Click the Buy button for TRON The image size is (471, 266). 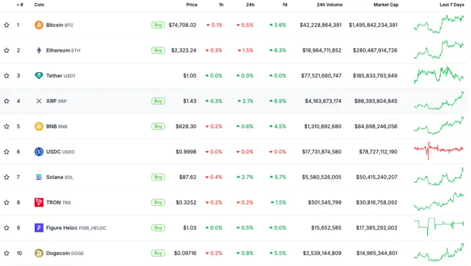coord(158,202)
